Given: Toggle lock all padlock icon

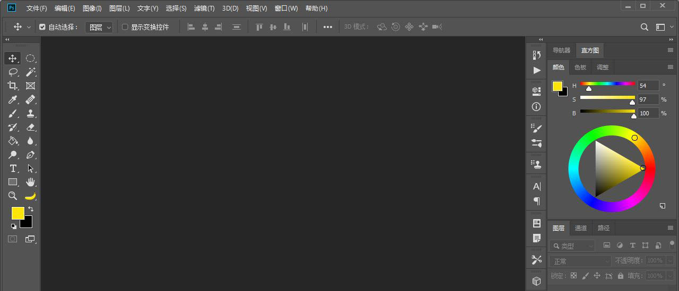Looking at the screenshot, I should 620,276.
